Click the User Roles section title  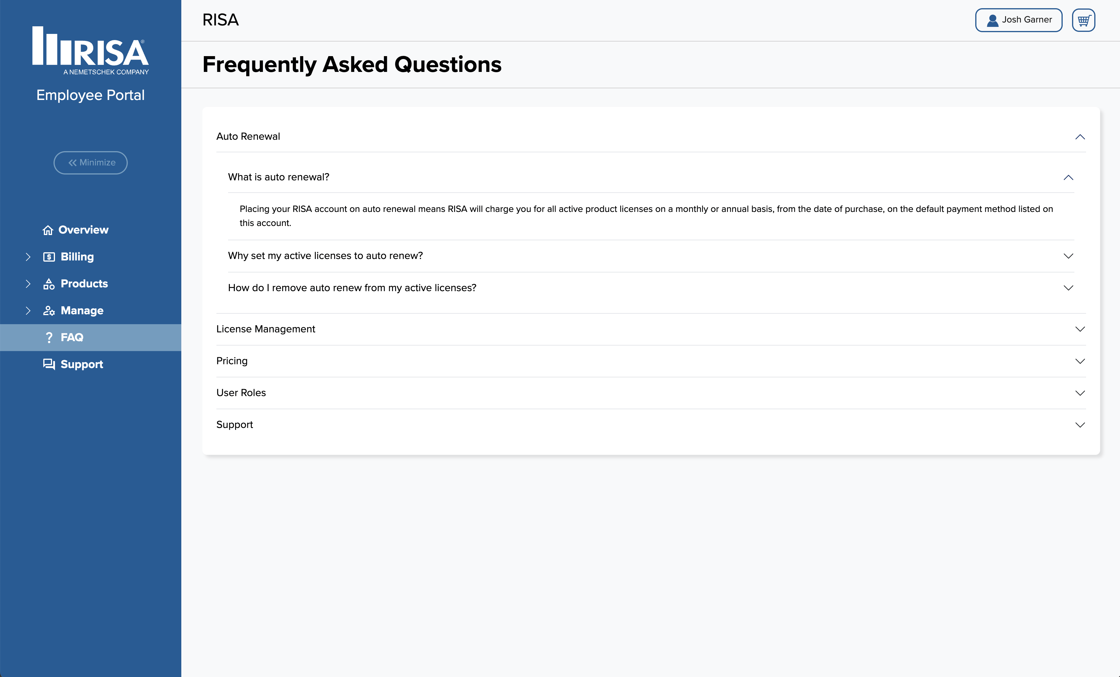tap(241, 393)
